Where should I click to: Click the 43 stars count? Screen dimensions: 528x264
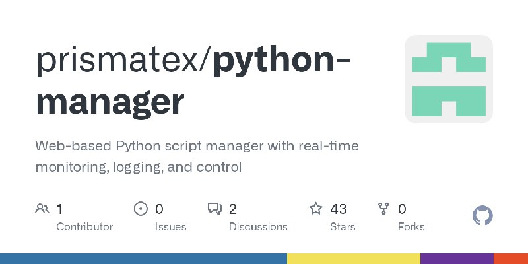click(339, 209)
